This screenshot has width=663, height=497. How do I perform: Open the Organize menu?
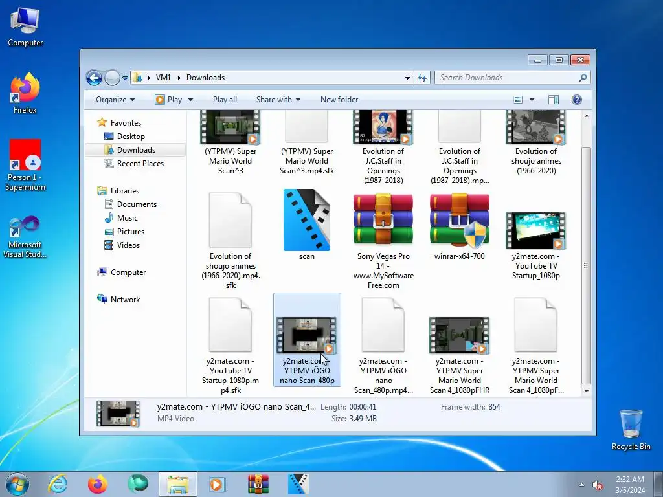pyautogui.click(x=115, y=100)
